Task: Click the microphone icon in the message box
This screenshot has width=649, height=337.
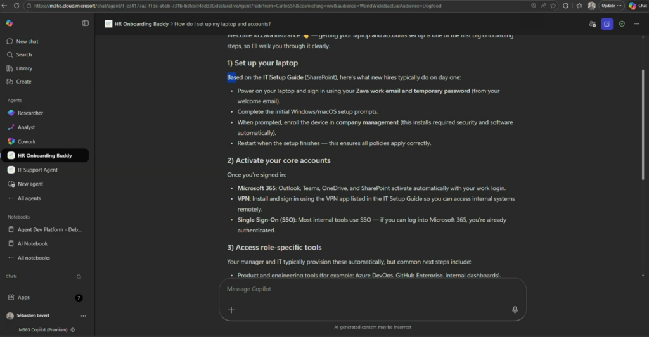Action: [x=515, y=310]
